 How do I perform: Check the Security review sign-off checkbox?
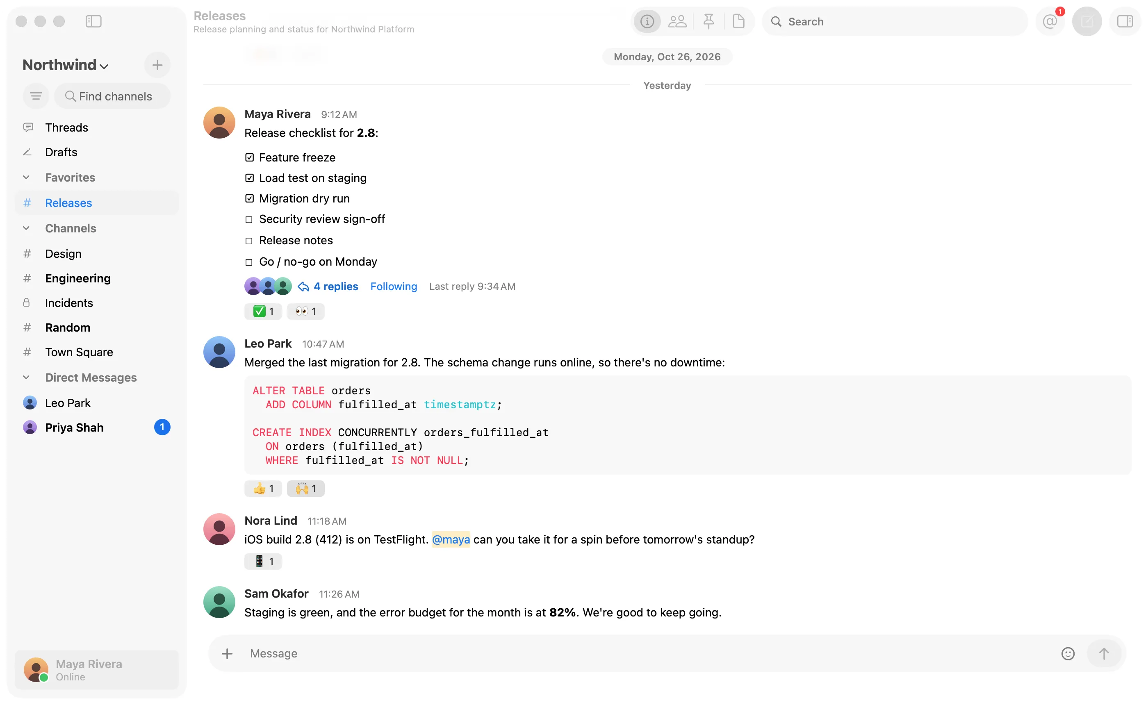249,220
